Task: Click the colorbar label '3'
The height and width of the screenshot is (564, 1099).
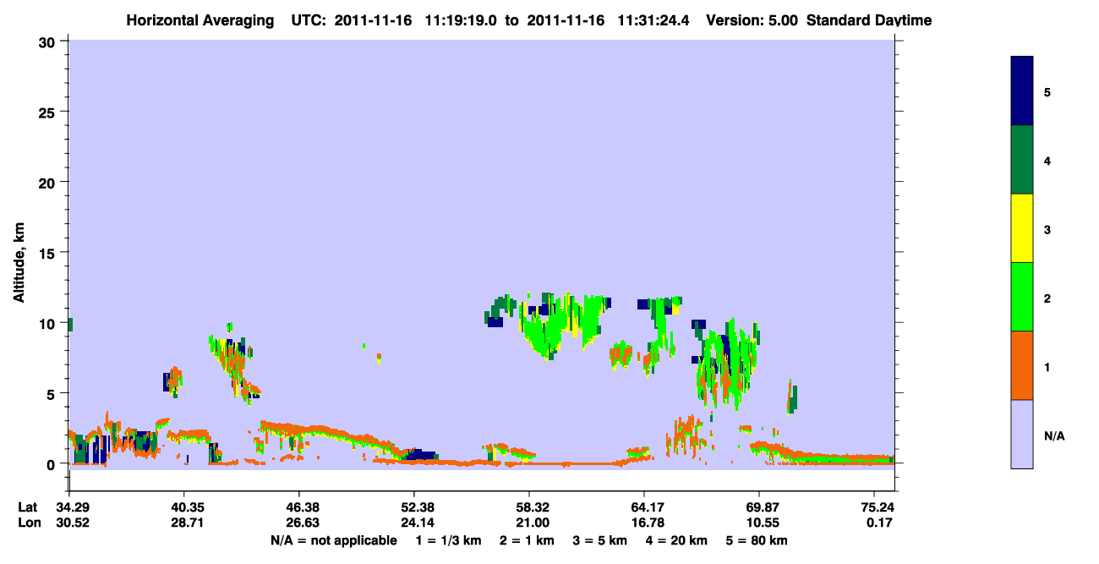Action: (x=1048, y=229)
